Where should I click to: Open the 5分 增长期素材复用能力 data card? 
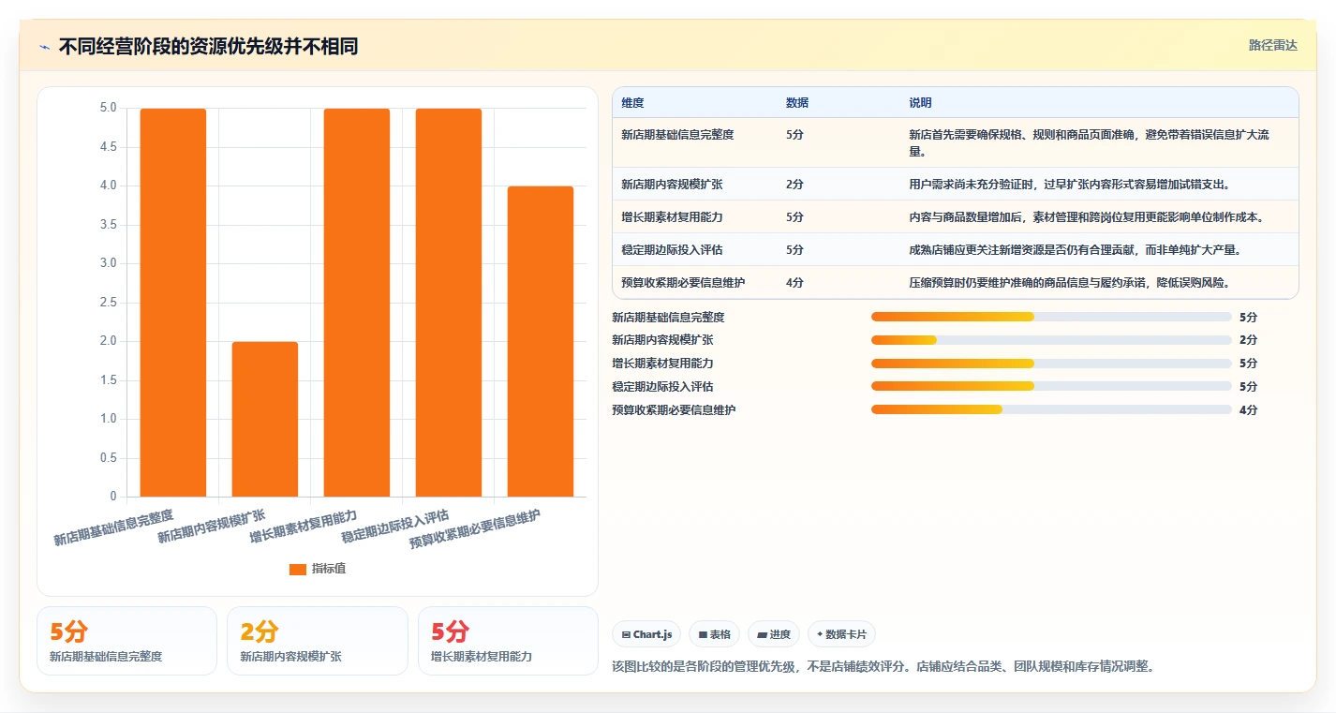(x=508, y=641)
